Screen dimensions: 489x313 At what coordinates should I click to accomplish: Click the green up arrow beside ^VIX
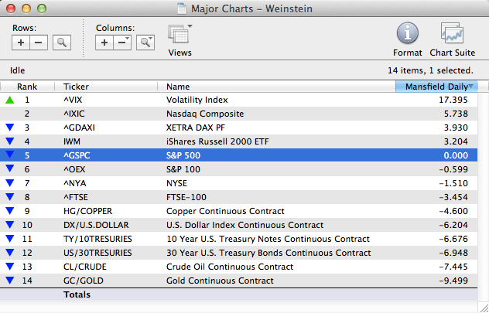[9, 100]
